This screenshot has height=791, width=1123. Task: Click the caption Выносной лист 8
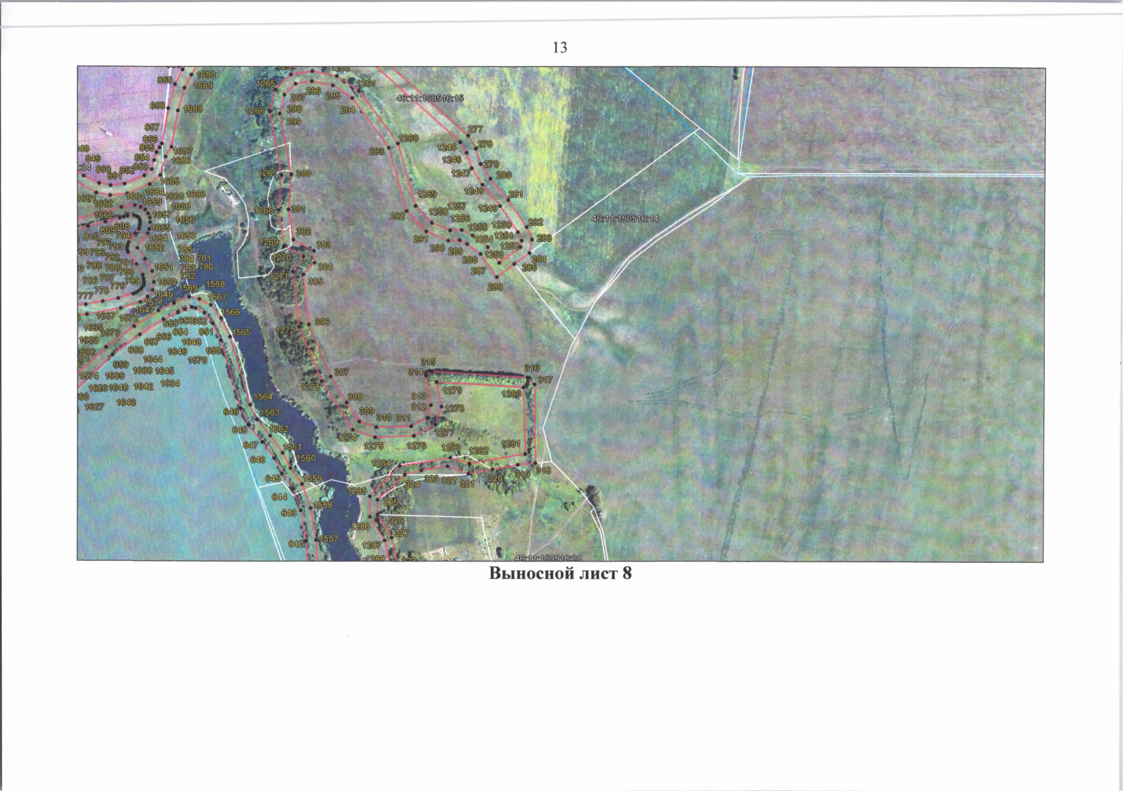tap(560, 573)
